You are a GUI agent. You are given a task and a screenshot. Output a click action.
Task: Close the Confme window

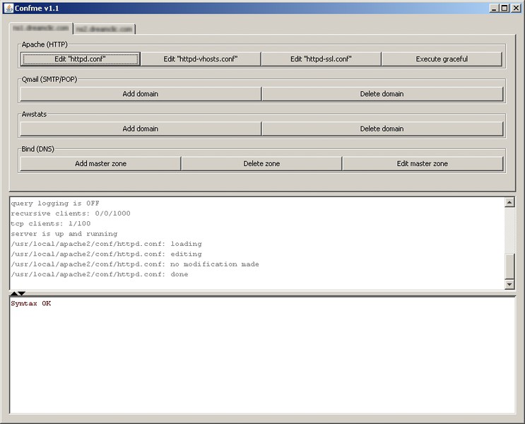(x=516, y=8)
